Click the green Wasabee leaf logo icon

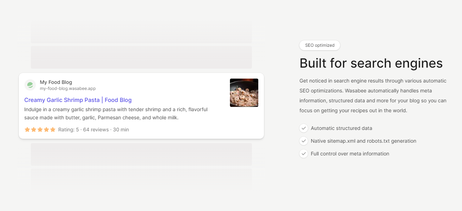click(30, 85)
